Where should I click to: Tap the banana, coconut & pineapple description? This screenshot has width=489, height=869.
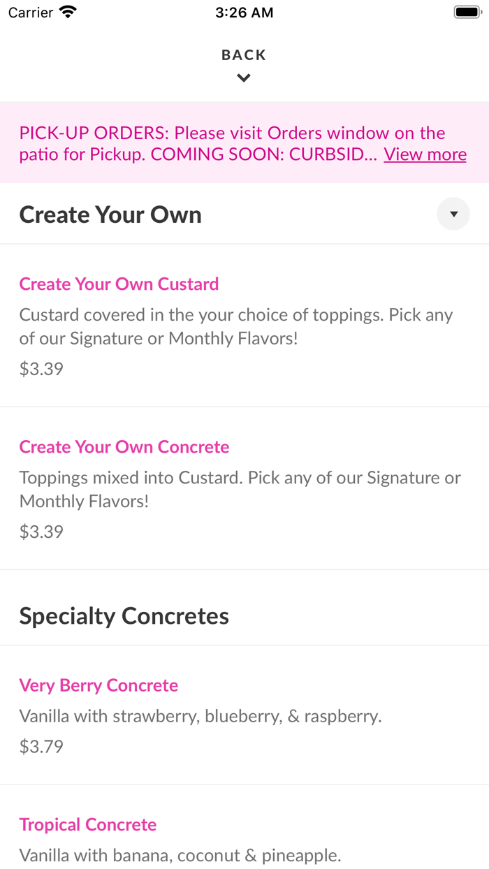[x=180, y=855]
